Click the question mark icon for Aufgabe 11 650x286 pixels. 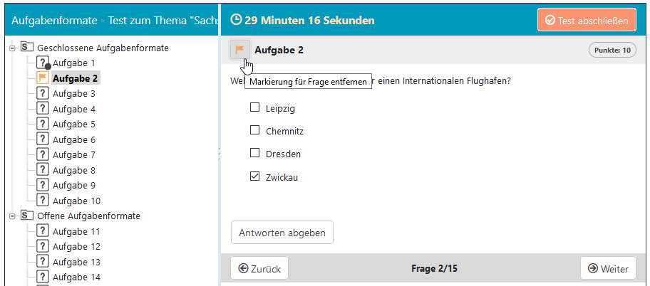[x=42, y=231]
